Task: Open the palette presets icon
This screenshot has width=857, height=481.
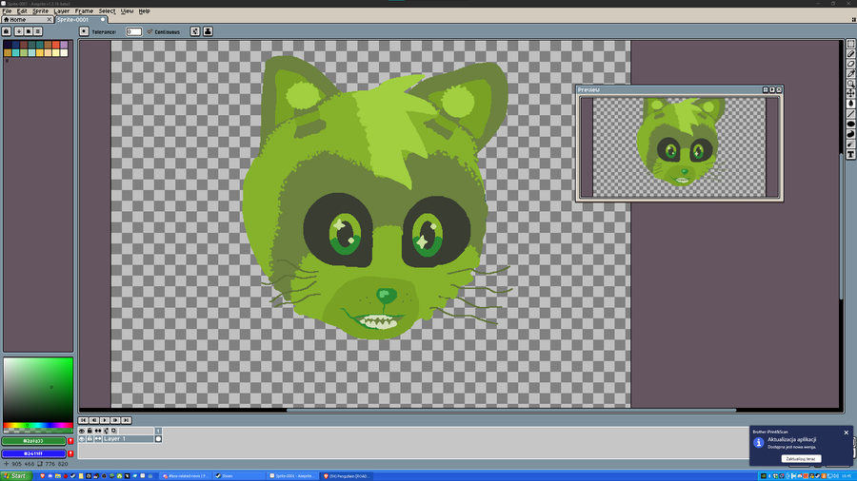Action: (x=29, y=31)
